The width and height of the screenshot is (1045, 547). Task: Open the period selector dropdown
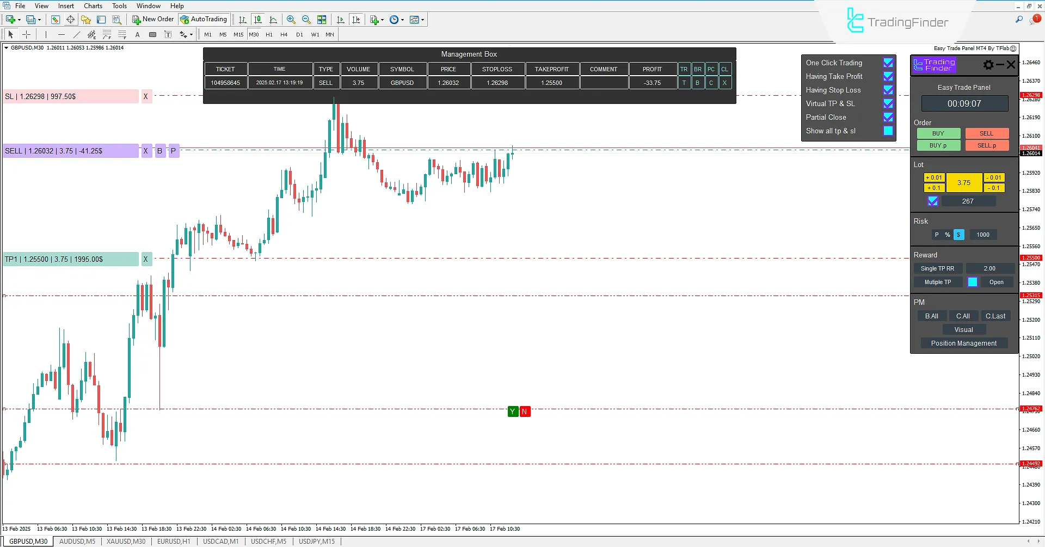pyautogui.click(x=403, y=20)
